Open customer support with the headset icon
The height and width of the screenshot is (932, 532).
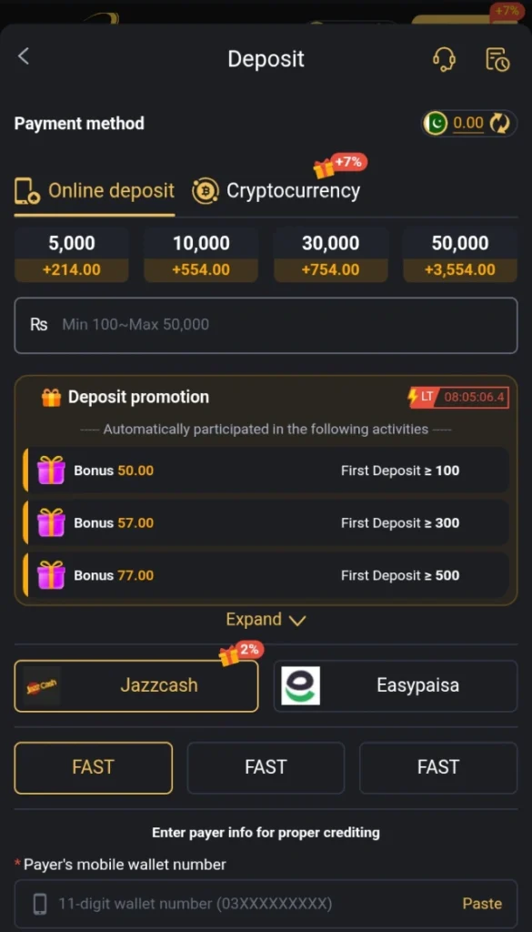pyautogui.click(x=445, y=58)
